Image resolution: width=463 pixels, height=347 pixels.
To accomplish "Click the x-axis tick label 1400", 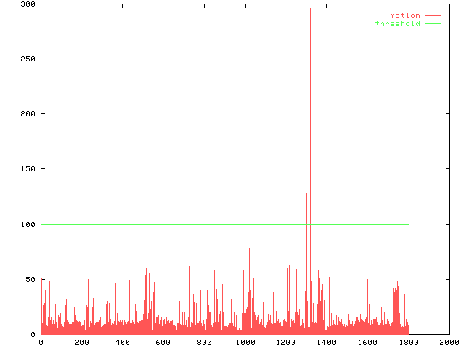I will pos(326,343).
